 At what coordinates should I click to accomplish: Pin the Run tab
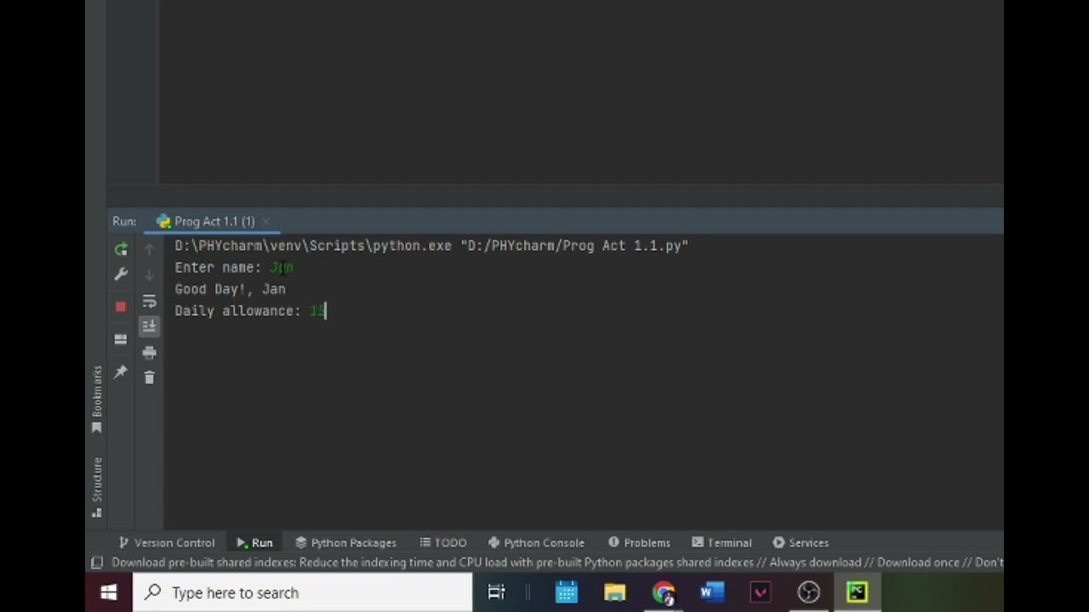click(121, 371)
